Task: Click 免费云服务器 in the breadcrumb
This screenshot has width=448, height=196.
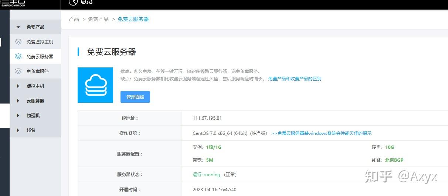Action: 133,19
